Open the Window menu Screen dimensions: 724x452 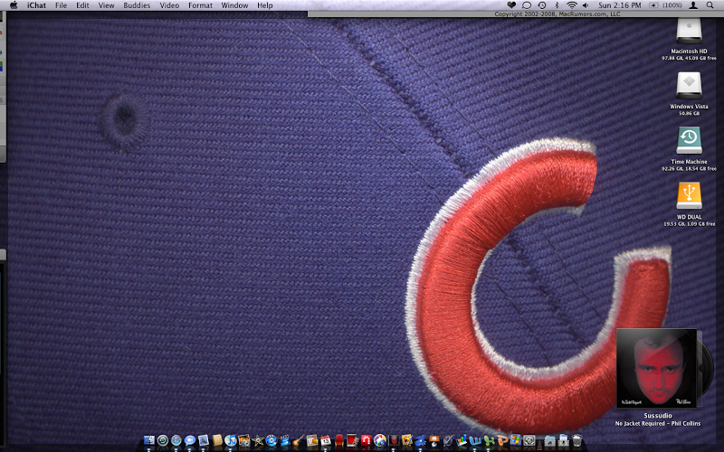(x=234, y=5)
